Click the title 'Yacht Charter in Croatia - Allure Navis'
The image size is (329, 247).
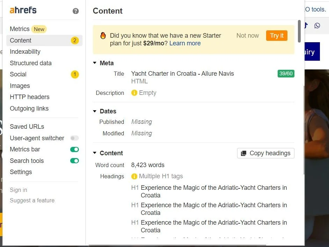point(182,74)
